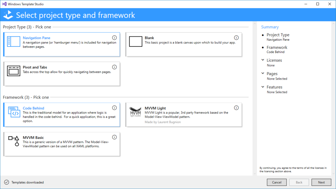Click the Code Behind code-window icon
336x189 pixels.
14,112
